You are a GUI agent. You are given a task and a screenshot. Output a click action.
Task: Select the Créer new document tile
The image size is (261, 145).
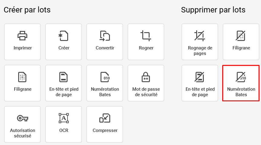[64, 42]
